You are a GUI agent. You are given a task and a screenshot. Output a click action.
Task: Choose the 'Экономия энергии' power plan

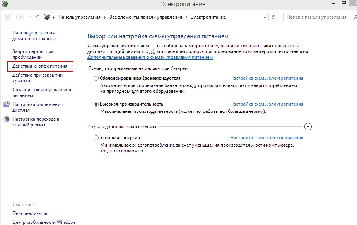[x=96, y=138]
